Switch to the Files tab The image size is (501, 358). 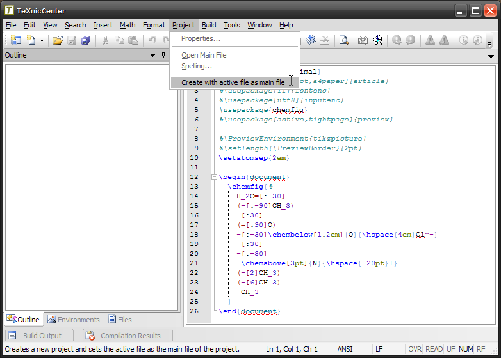click(x=120, y=319)
